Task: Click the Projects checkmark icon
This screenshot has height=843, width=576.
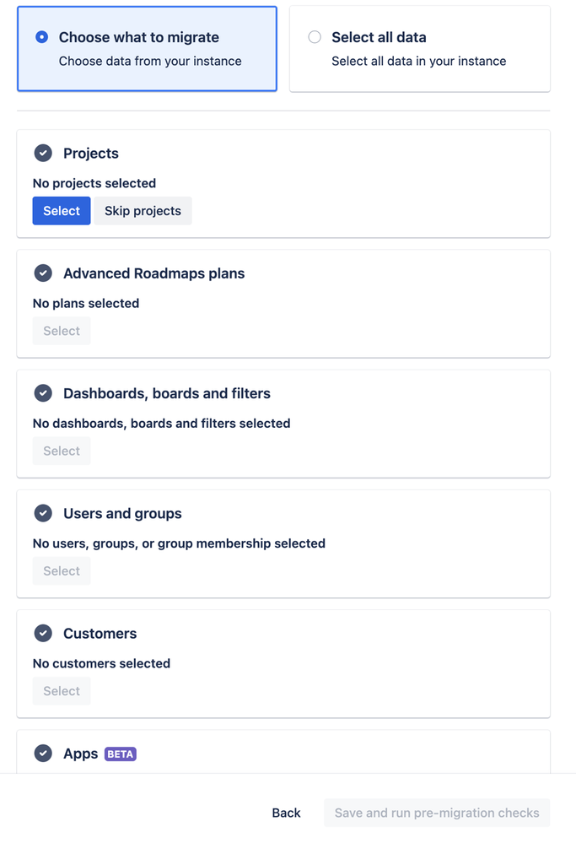Action: 43,154
